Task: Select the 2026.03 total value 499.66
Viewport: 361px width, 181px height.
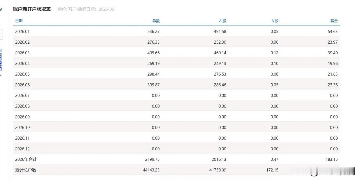Action: (x=153, y=53)
